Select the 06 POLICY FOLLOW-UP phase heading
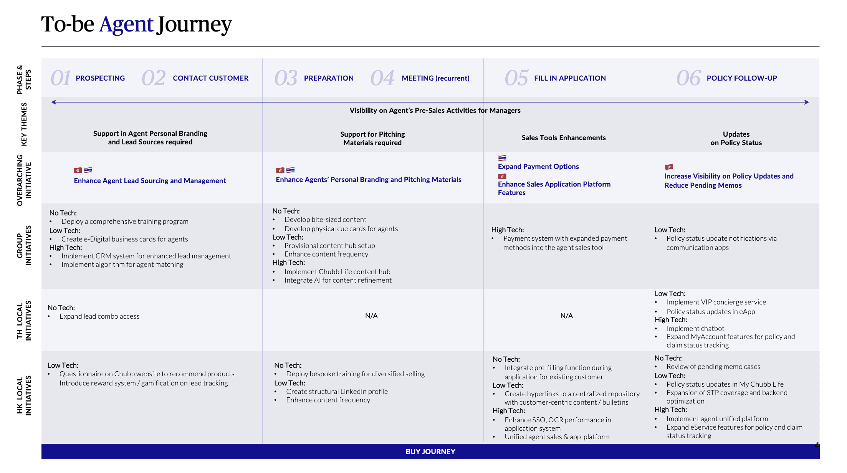 pyautogui.click(x=727, y=78)
